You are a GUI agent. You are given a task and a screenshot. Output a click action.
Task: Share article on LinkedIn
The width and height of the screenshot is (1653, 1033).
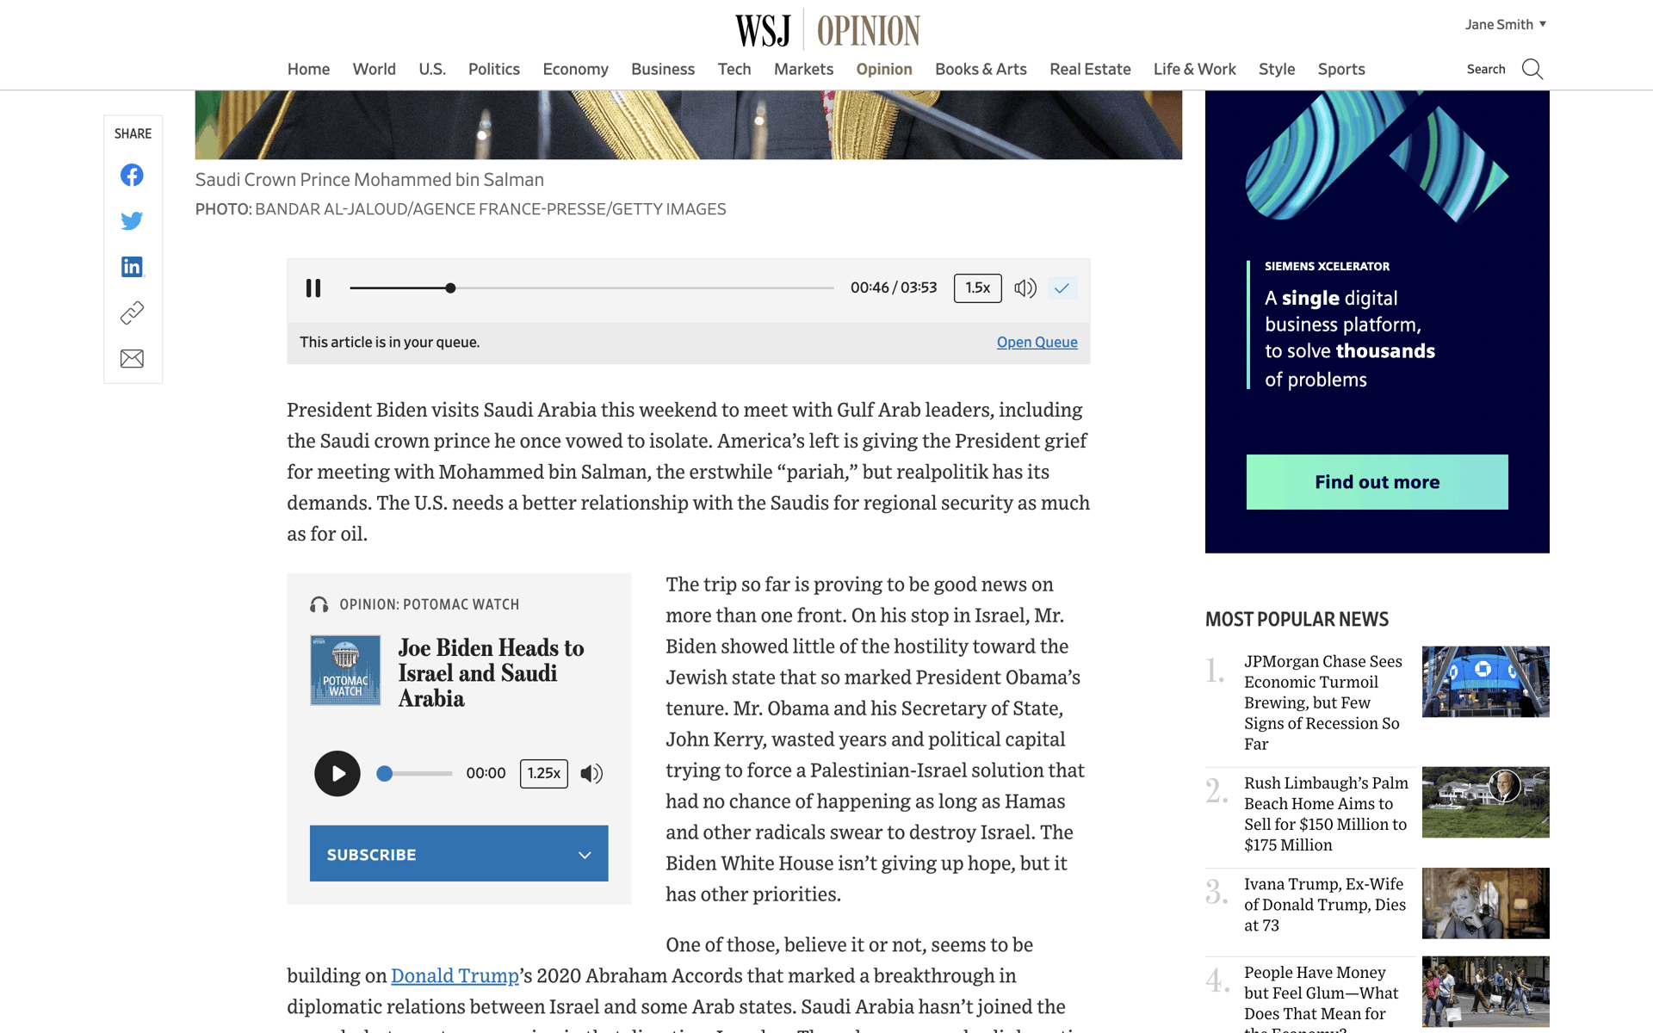tap(132, 267)
